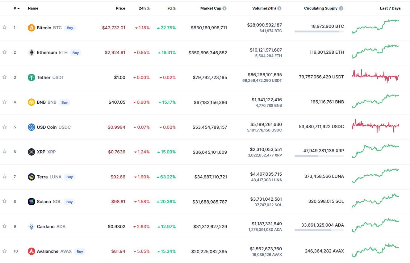Click Terra's 7d change 63.22%
410x263 pixels.
[x=166, y=177]
